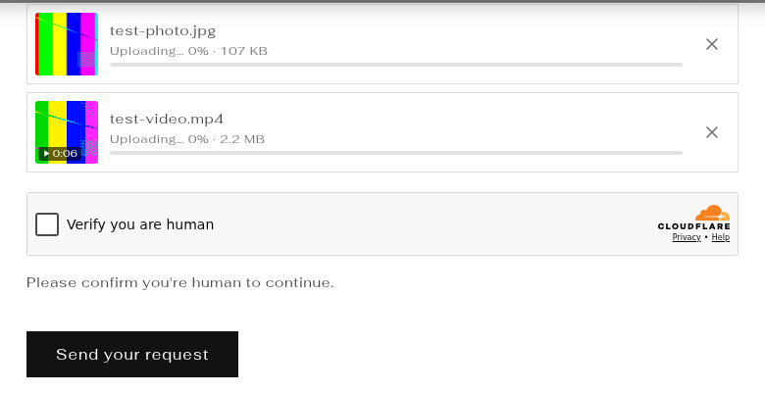
Task: Click the test-video.mp4 upload progress bar
Action: pos(396,153)
